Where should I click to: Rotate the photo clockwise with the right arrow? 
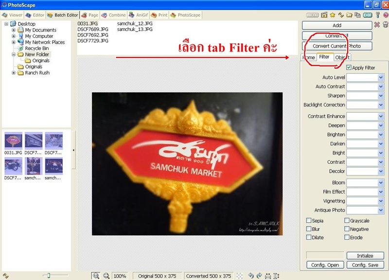tap(259, 276)
